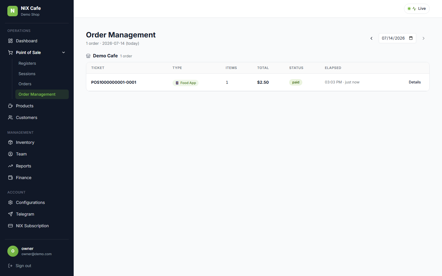Click the Finance wallet icon
Viewport: 442px width, 276px height.
[10, 178]
